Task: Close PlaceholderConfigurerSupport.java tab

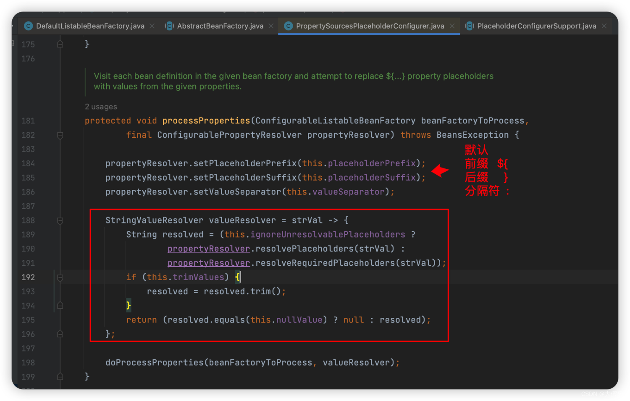Action: [604, 26]
